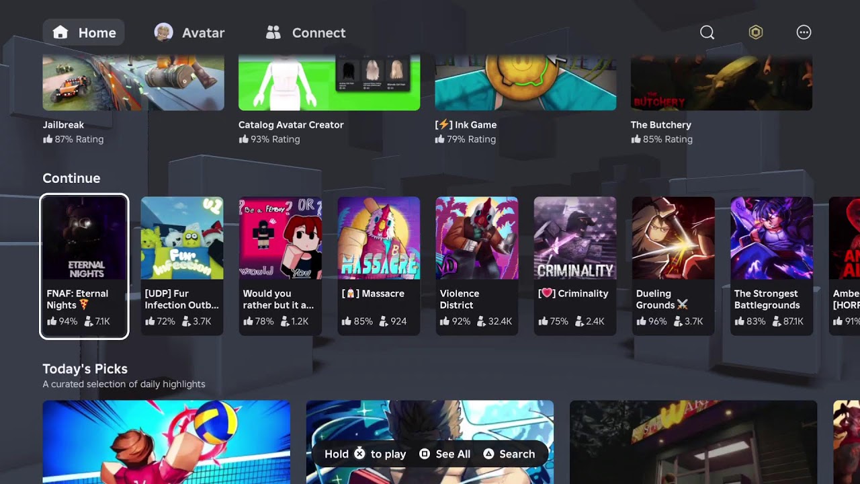Select the Connect tab
The width and height of the screenshot is (860, 484).
tap(306, 32)
